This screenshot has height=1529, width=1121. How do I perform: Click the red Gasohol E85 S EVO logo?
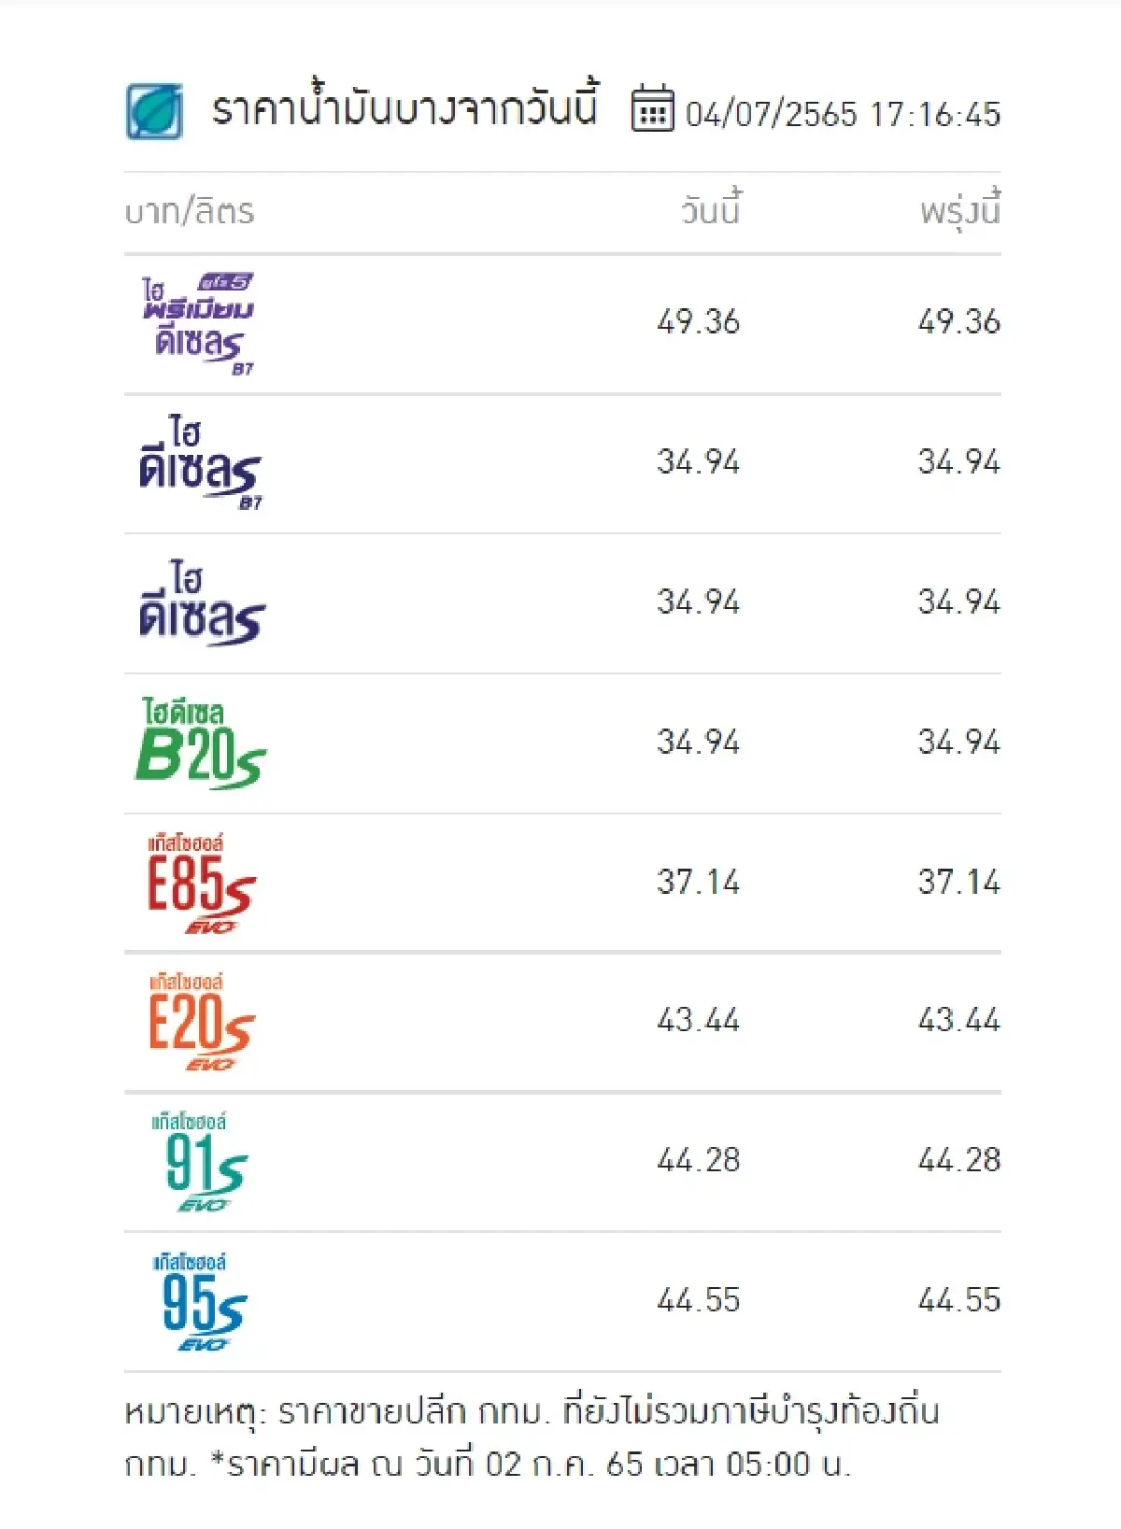click(x=201, y=884)
